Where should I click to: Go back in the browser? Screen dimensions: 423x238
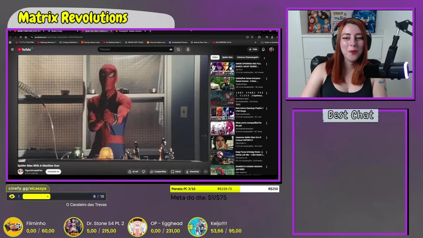pos(10,37)
